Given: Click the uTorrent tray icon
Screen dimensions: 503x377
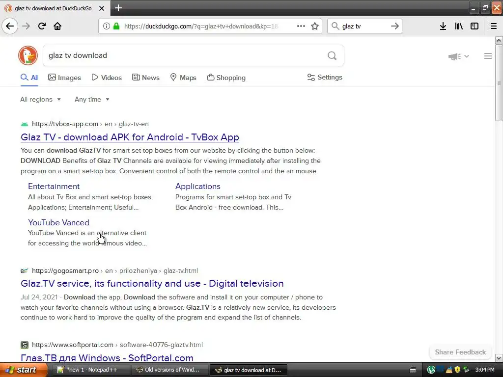Looking at the screenshot, I should (431, 370).
